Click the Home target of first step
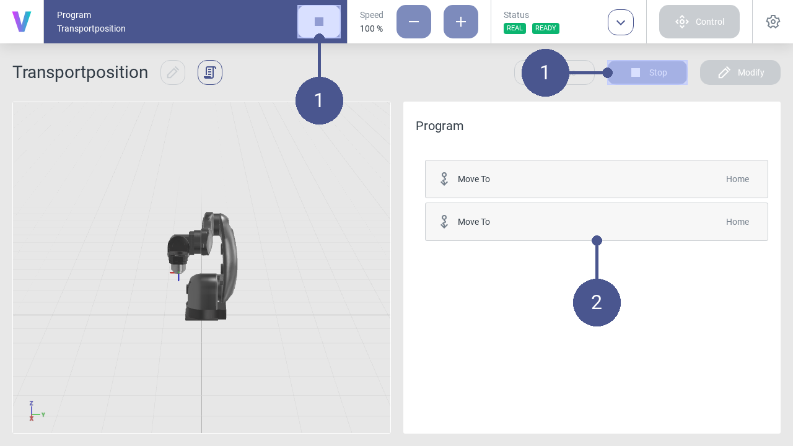Image resolution: width=793 pixels, height=446 pixels. (737, 179)
